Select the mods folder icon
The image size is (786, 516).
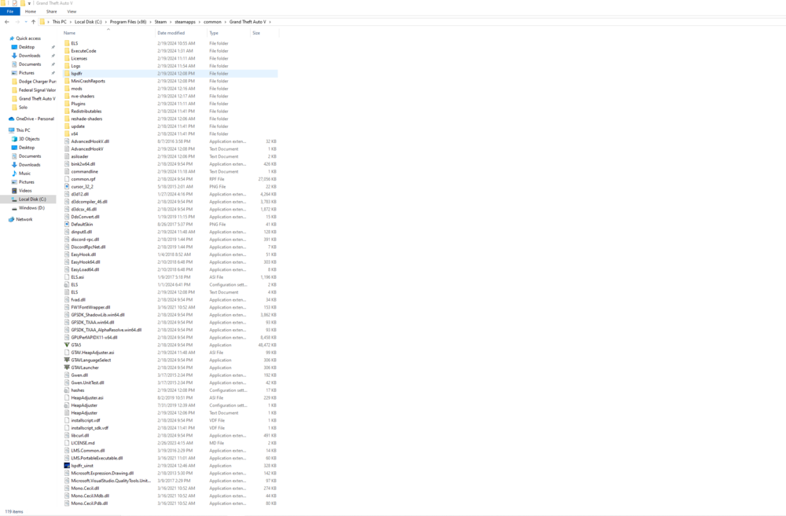pos(67,89)
